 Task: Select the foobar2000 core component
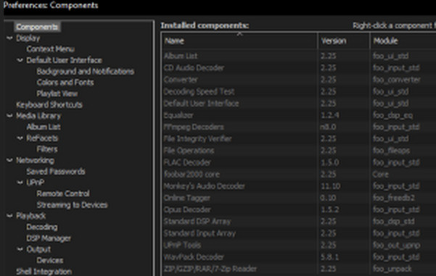(x=299, y=174)
